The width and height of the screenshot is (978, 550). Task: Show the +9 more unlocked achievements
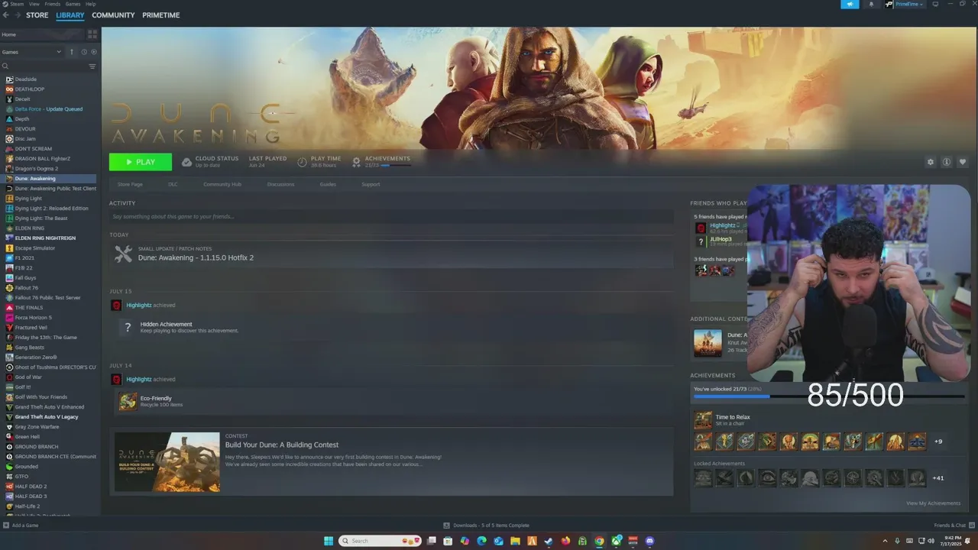coord(938,442)
